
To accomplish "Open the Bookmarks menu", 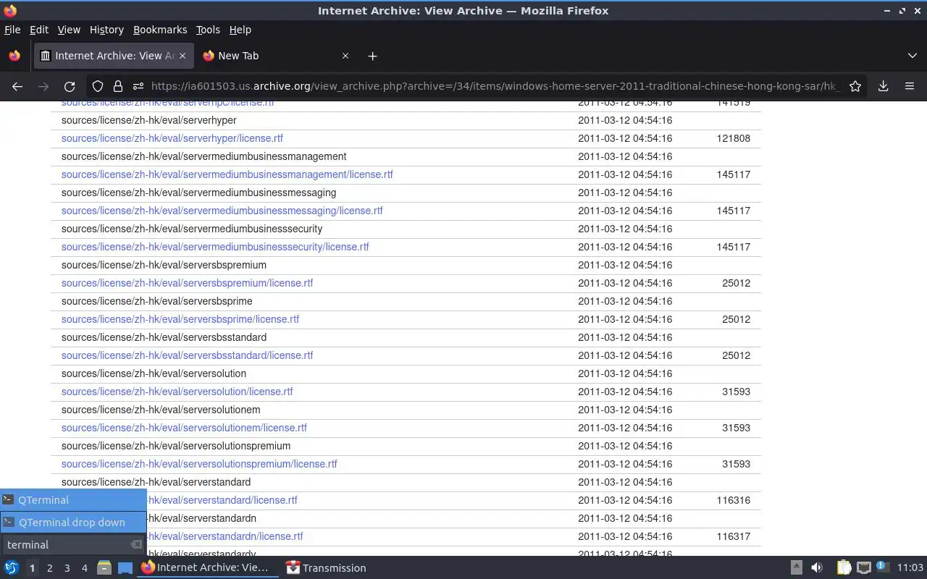I will tap(160, 30).
